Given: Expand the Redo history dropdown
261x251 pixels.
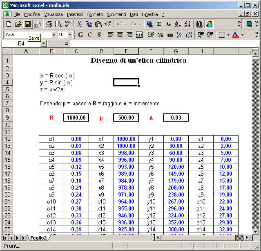Looking at the screenshot, I should click(x=141, y=25).
